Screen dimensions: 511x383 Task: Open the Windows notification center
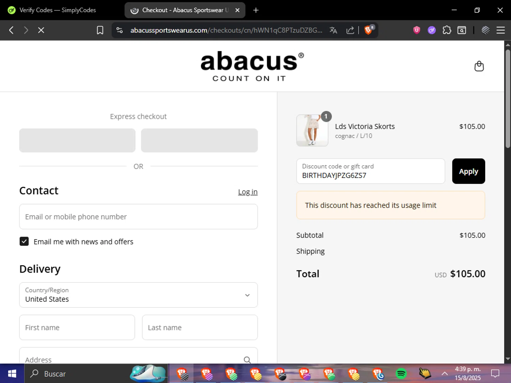coord(495,373)
